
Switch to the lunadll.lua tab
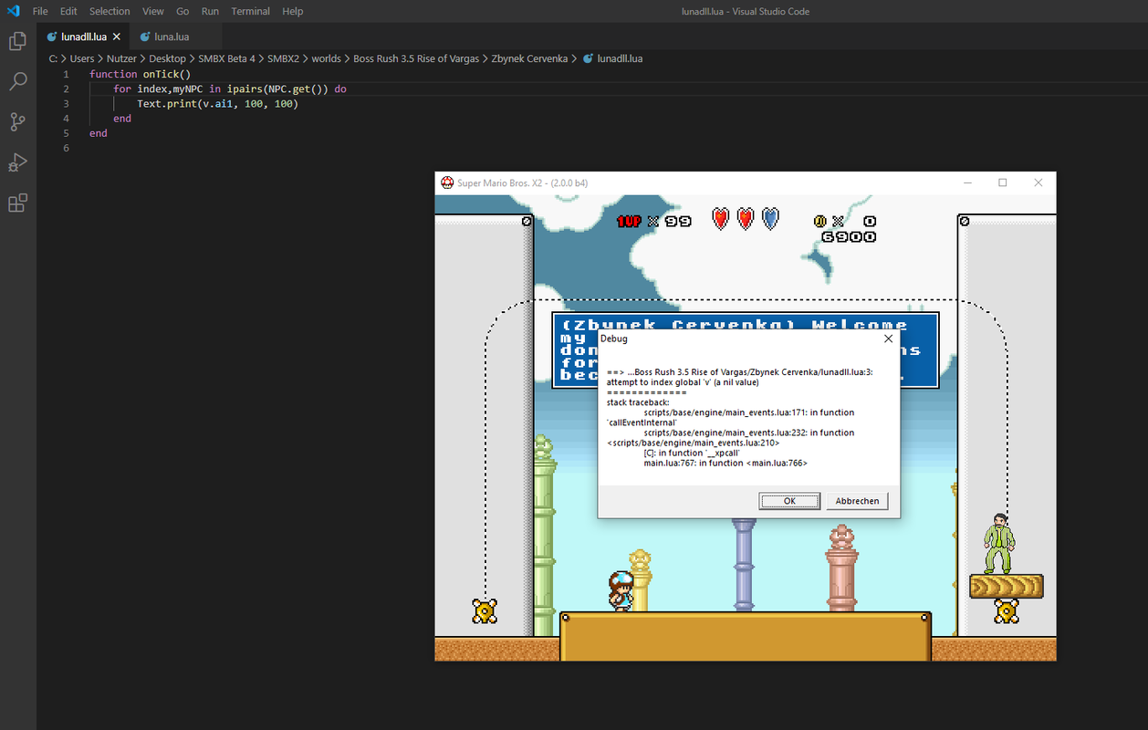83,36
